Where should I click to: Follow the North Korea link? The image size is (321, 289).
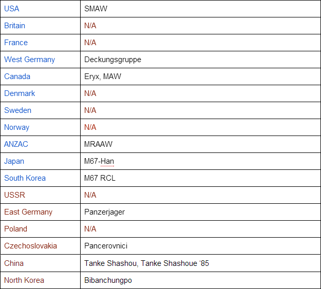coord(24,280)
